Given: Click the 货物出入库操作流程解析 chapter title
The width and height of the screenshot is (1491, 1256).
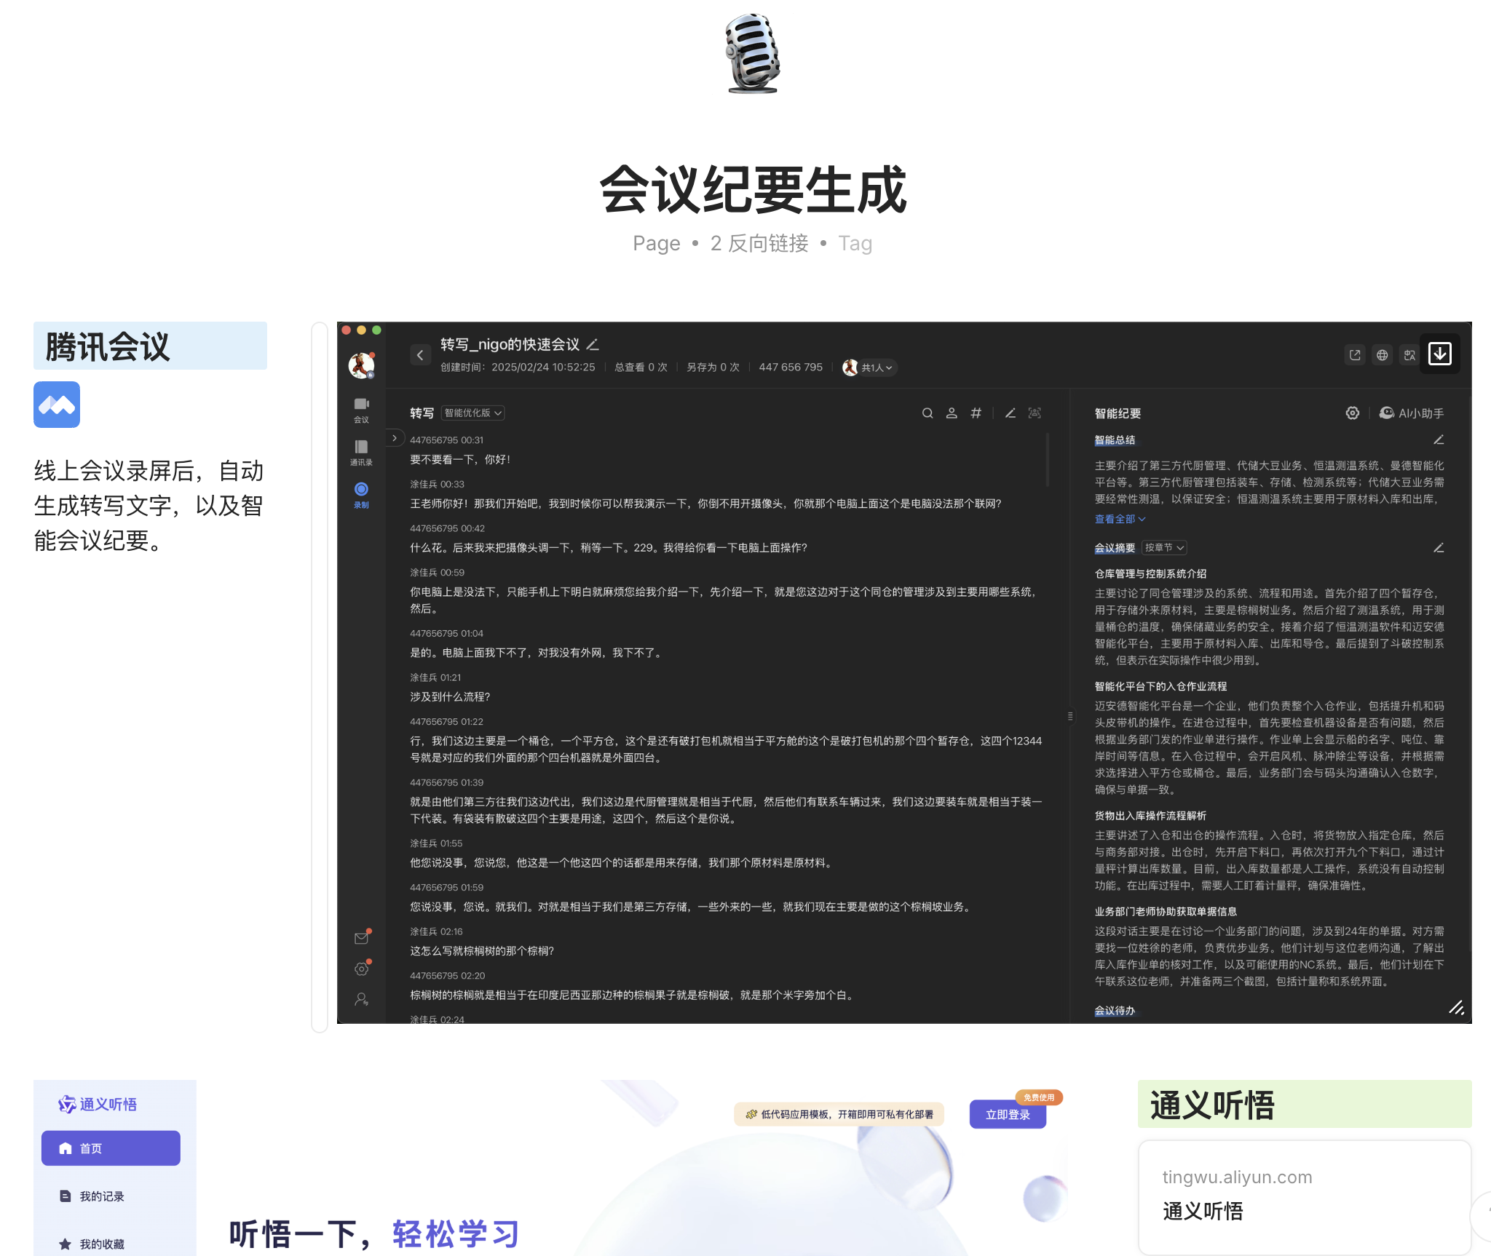Looking at the screenshot, I should click(x=1150, y=816).
